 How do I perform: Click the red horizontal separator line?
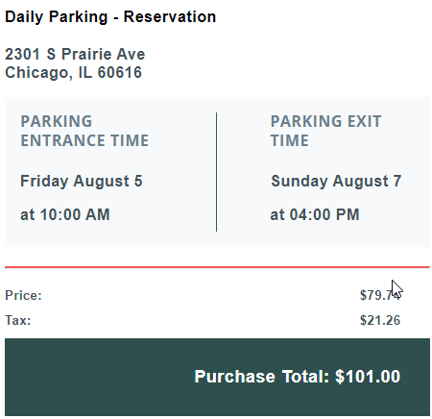pos(217,267)
